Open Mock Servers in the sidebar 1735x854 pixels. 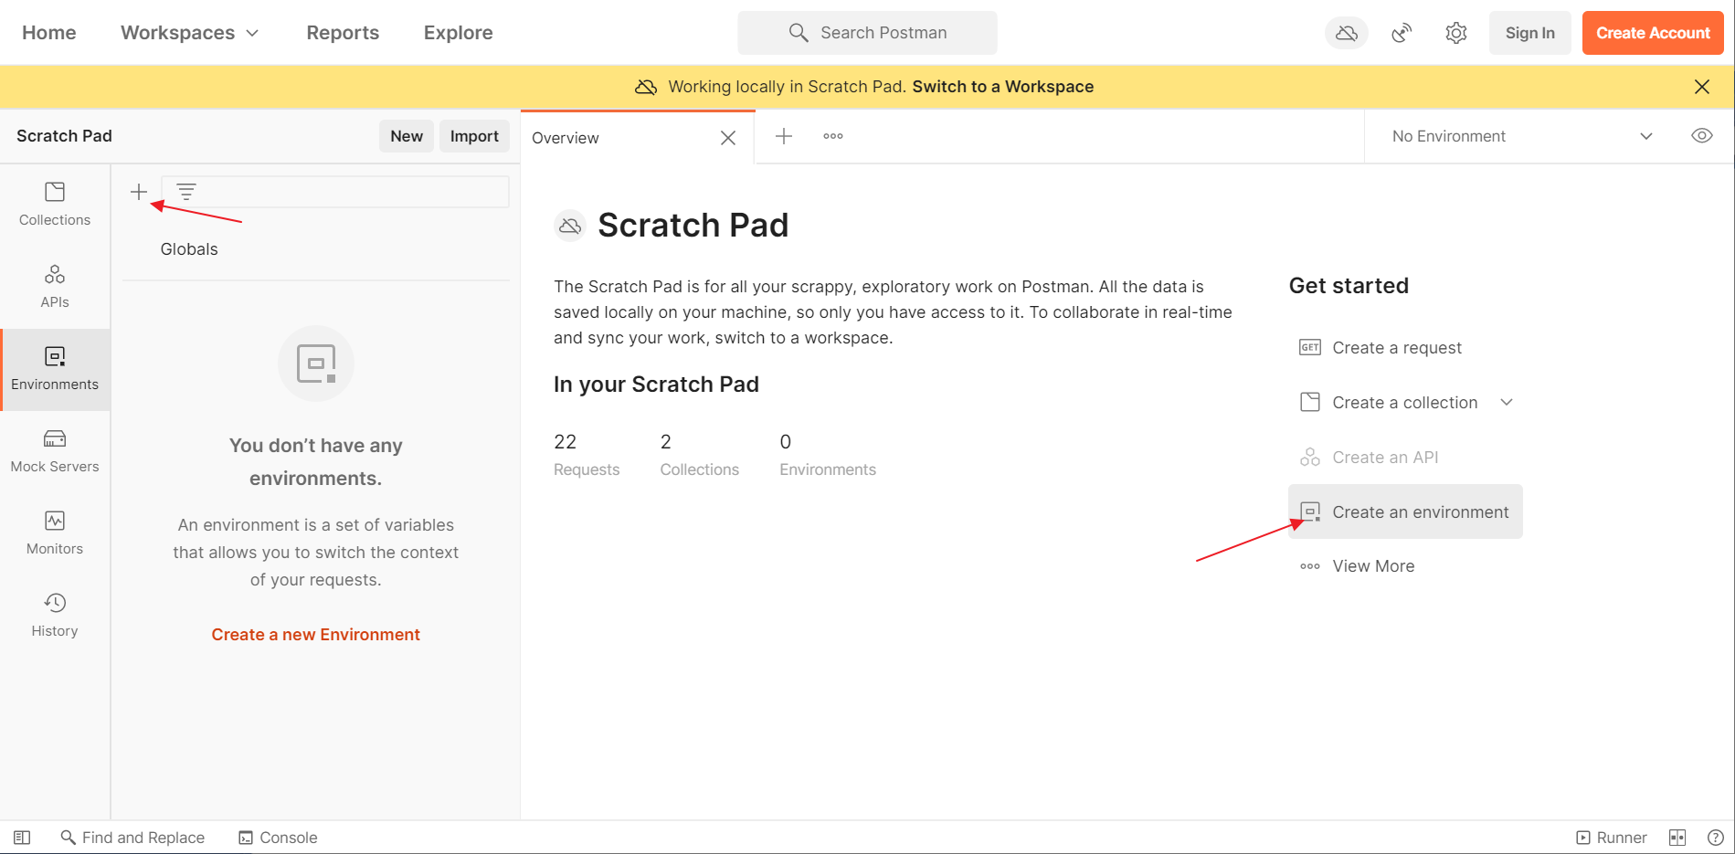[x=55, y=450]
